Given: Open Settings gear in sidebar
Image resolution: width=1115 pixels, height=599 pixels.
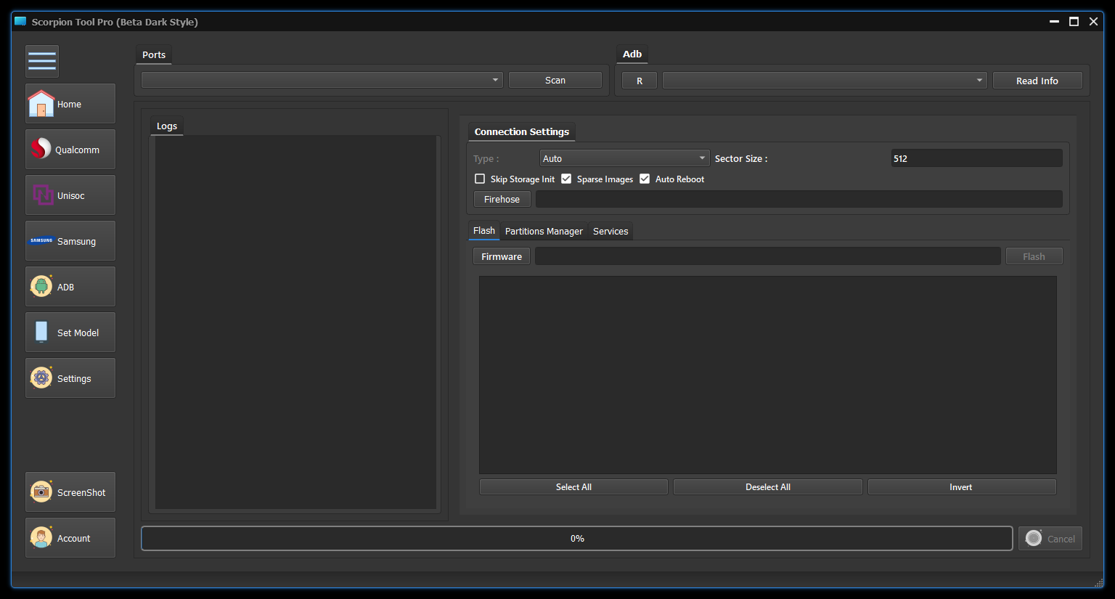Looking at the screenshot, I should coord(41,378).
